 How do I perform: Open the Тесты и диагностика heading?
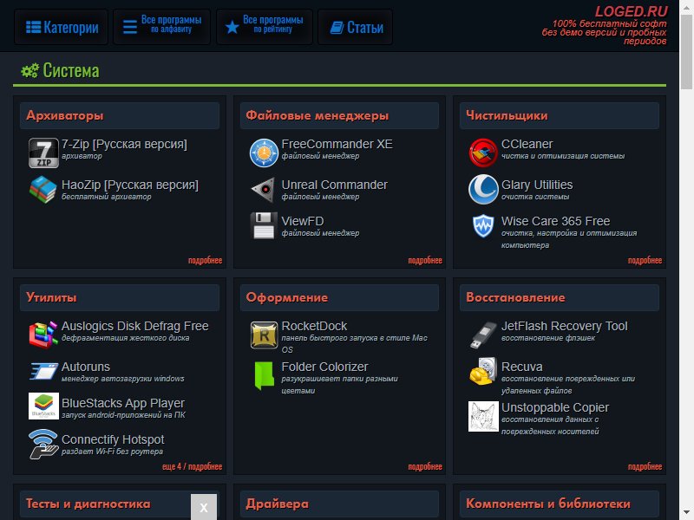click(88, 504)
